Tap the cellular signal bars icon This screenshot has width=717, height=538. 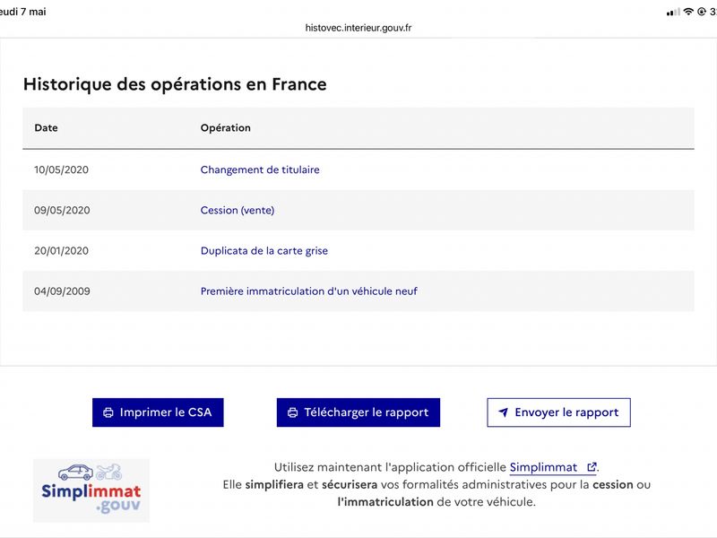click(673, 13)
